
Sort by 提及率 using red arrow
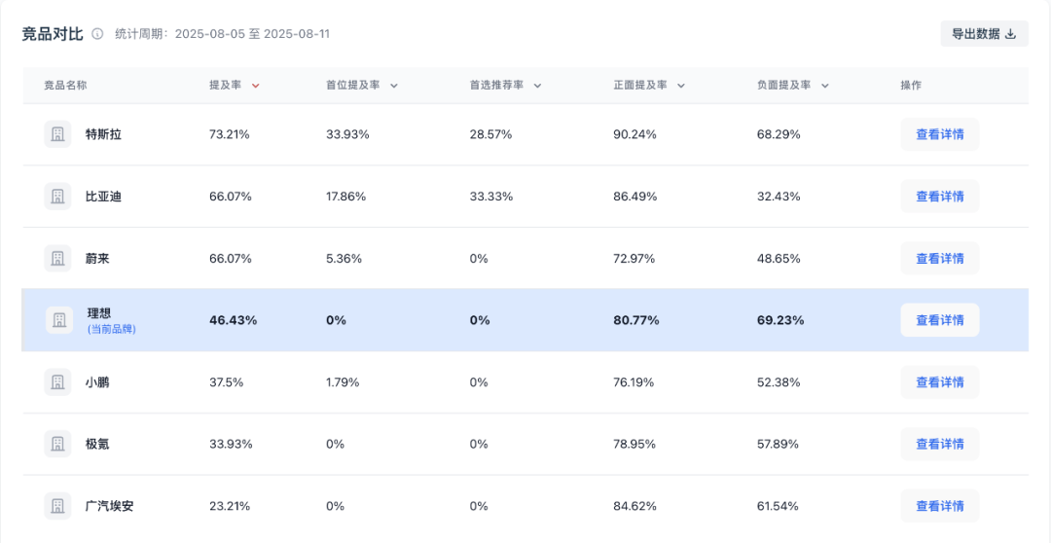tap(255, 86)
